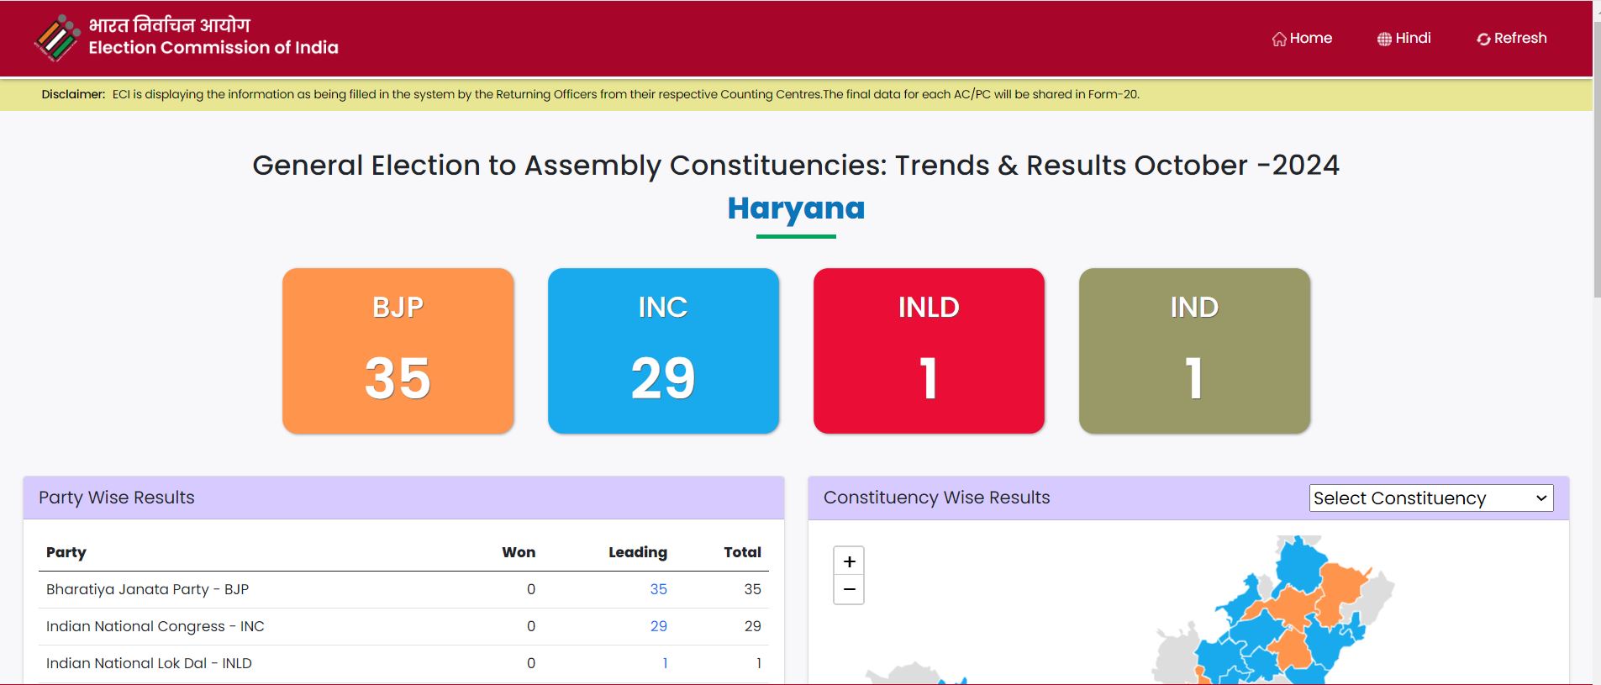This screenshot has height=685, width=1601.
Task: Click the Refresh circular arrows icon
Action: (1483, 40)
